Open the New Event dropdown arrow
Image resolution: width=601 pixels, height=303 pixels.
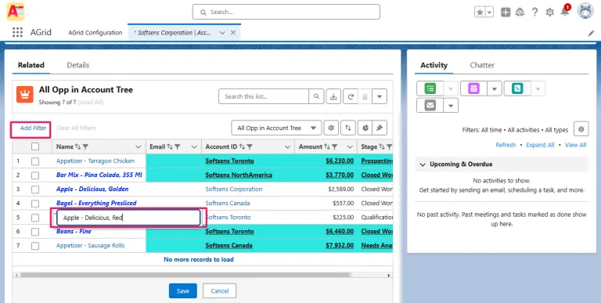click(x=495, y=89)
